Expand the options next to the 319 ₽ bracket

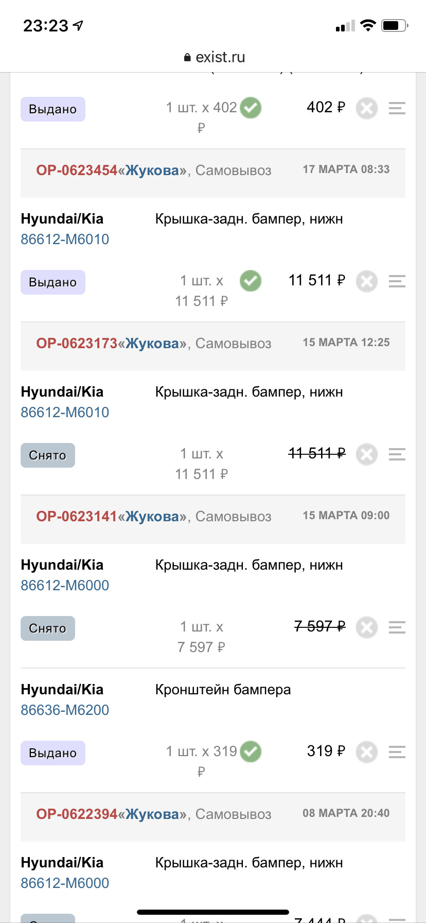point(397,752)
